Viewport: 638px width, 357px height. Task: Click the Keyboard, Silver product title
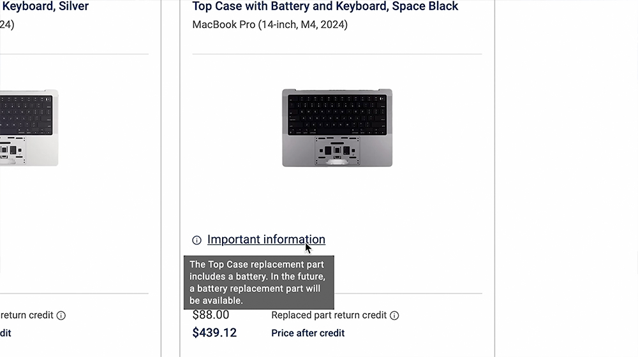point(45,6)
